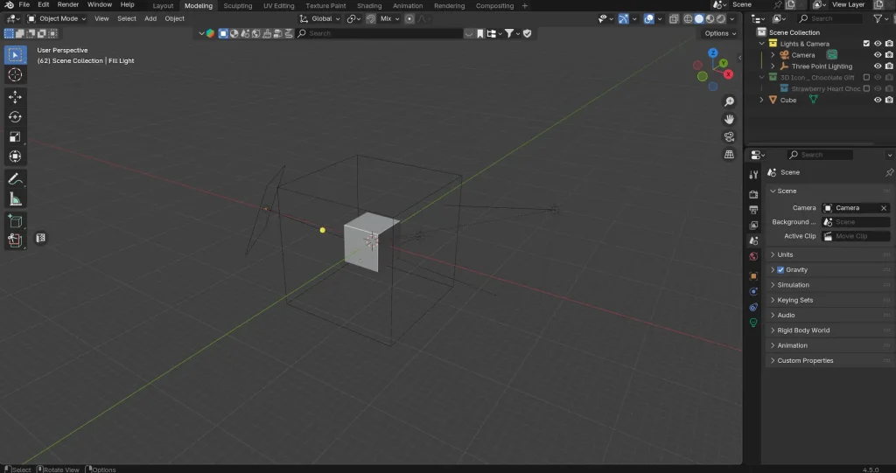The height and width of the screenshot is (473, 896).
Task: Open the Object properties tab
Action: pyautogui.click(x=753, y=276)
